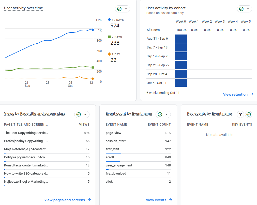This screenshot has height=205, width=257.
Task: Click the blue 30 DAYS legend marker
Action: tap(110, 20)
